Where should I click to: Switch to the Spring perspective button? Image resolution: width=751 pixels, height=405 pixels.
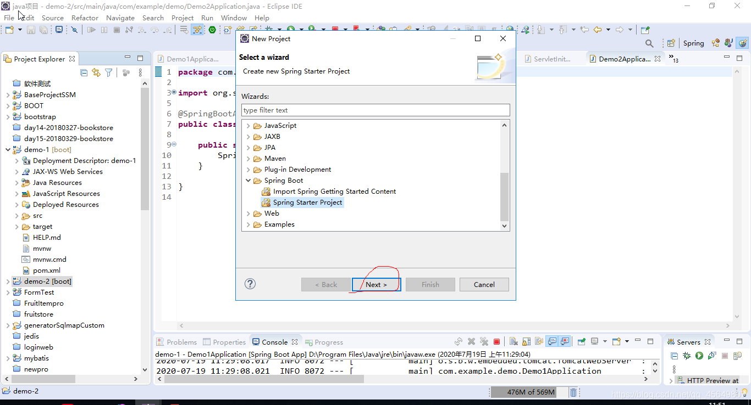693,43
